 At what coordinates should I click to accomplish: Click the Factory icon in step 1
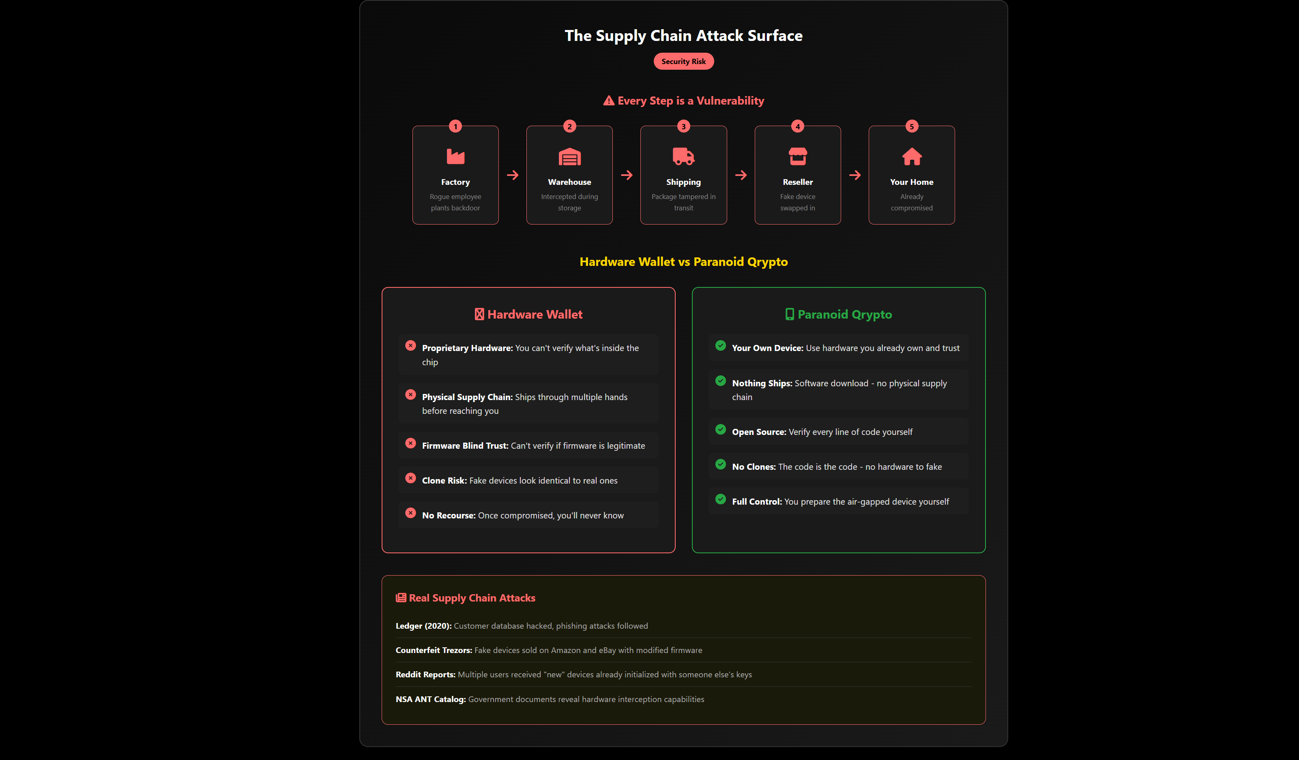coord(455,156)
